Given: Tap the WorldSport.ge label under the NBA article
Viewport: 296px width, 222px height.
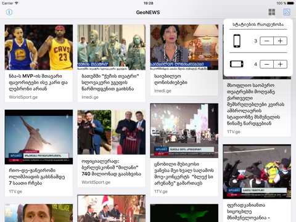Looking at the screenshot, I should [x=23, y=97].
